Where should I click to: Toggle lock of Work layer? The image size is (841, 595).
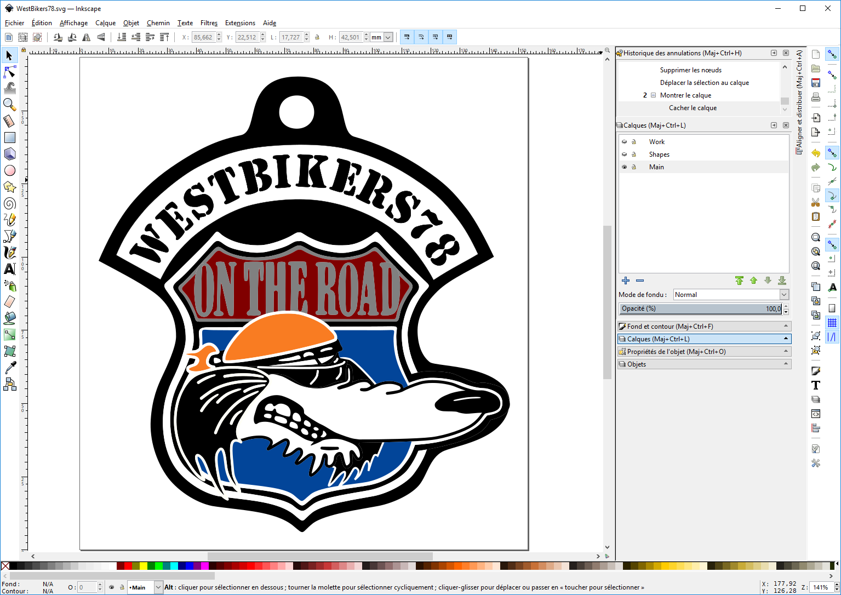tap(634, 142)
